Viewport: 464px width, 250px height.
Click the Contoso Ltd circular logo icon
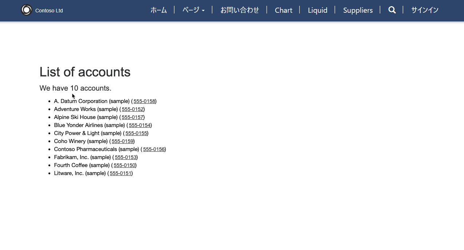[x=27, y=10]
